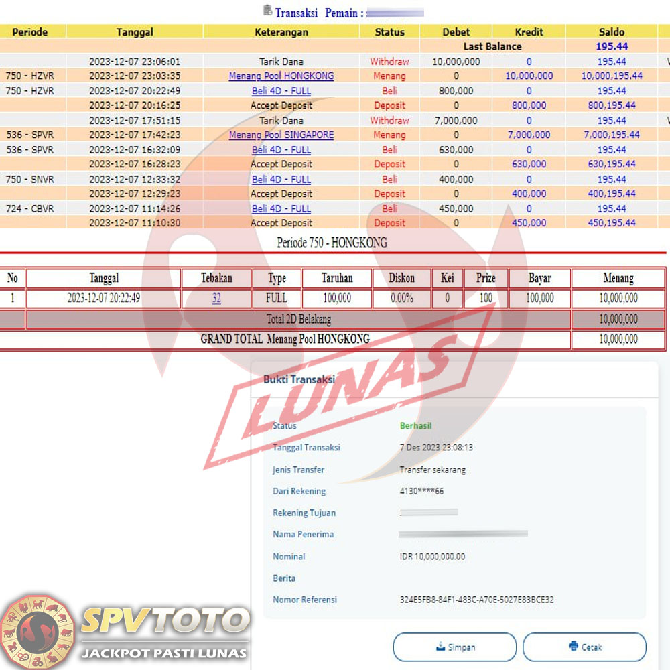Open Beli 4D - FULL link at 11:14:26
The height and width of the screenshot is (670, 670).
click(x=281, y=208)
